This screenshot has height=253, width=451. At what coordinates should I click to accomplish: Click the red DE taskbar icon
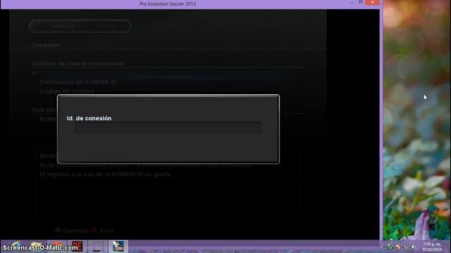click(77, 247)
